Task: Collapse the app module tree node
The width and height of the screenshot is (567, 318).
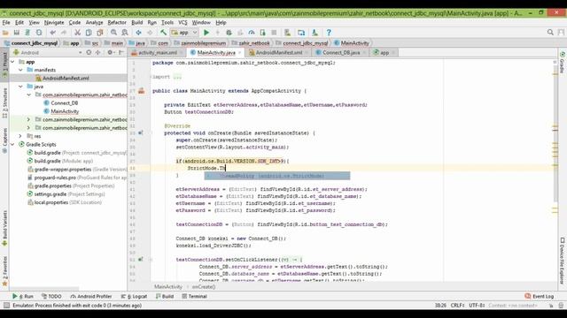Action: point(13,62)
